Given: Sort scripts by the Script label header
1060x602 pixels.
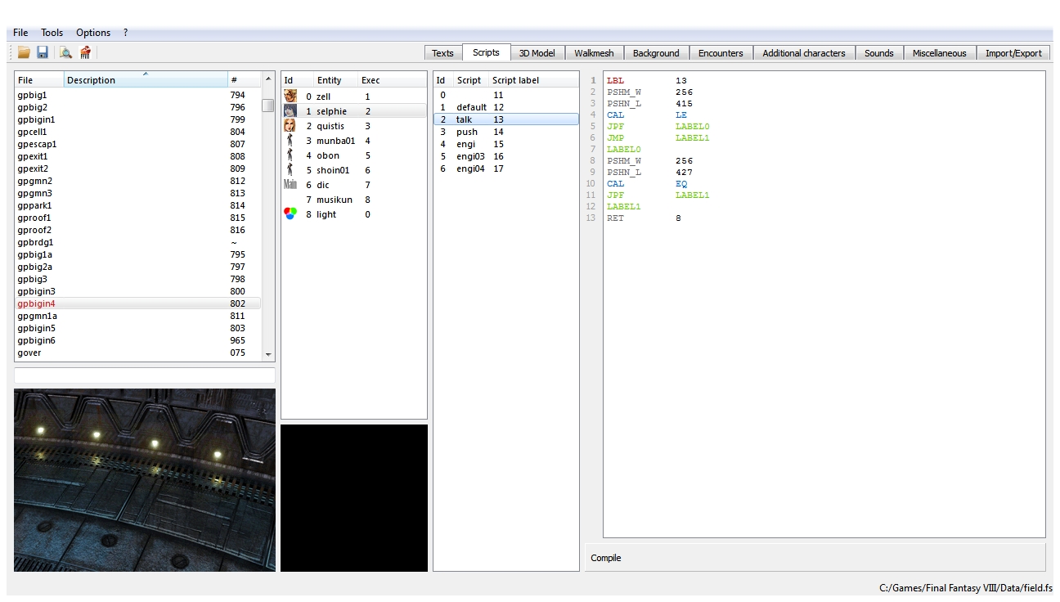Looking at the screenshot, I should 533,80.
